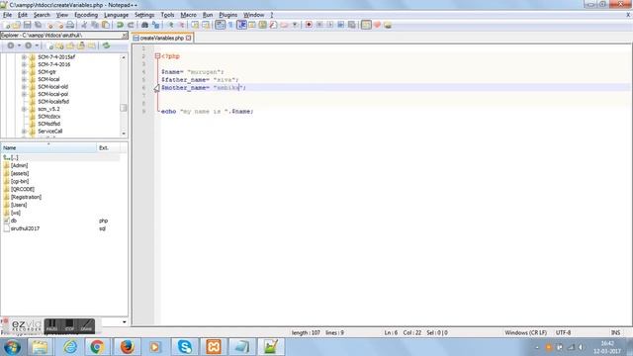633x356 pixels.
Task: Open the Macro menu
Action: 188,15
